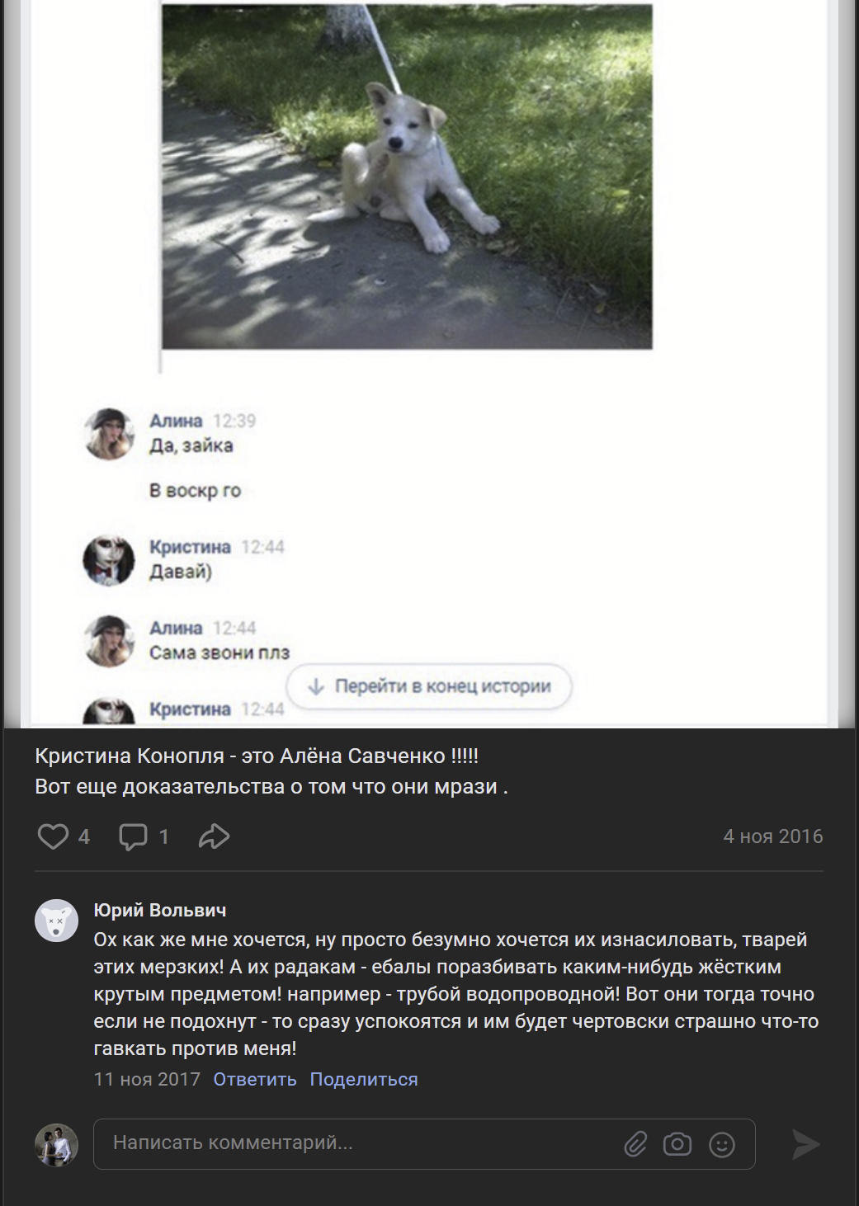The width and height of the screenshot is (859, 1206).
Task: Attach a file with the paperclip icon
Action: (635, 1144)
